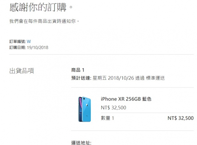Click the 數量 1 quantity text
This screenshot has height=145, width=197.
coord(108,118)
